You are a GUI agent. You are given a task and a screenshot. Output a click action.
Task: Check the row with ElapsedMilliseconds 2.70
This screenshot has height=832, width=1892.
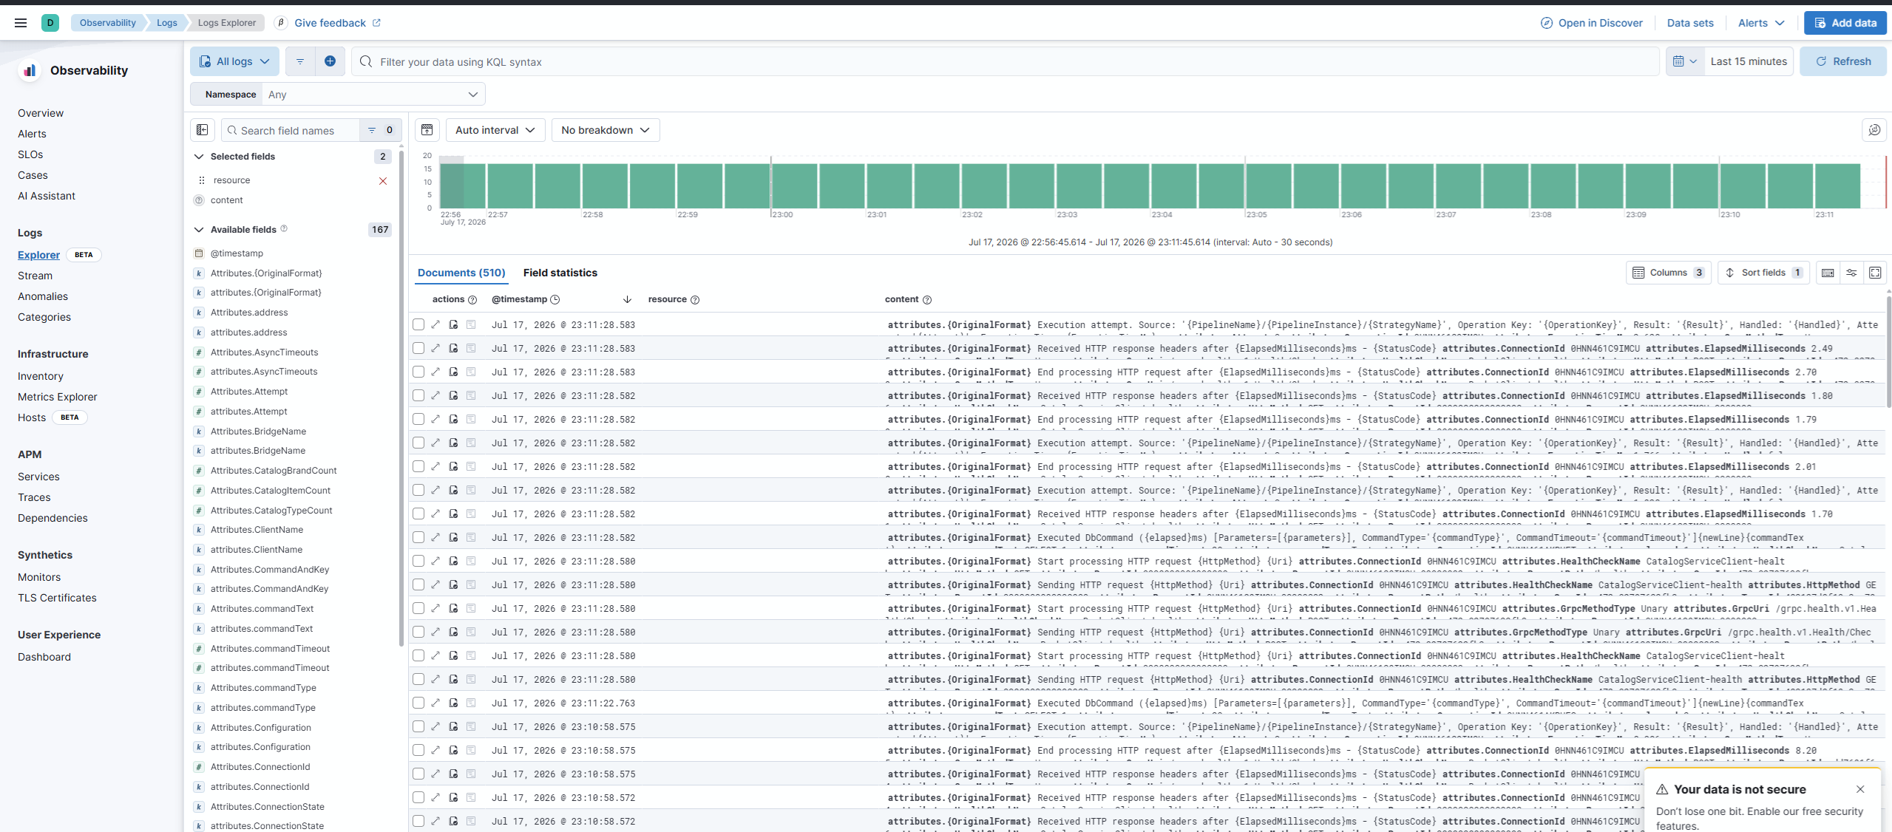coord(418,372)
